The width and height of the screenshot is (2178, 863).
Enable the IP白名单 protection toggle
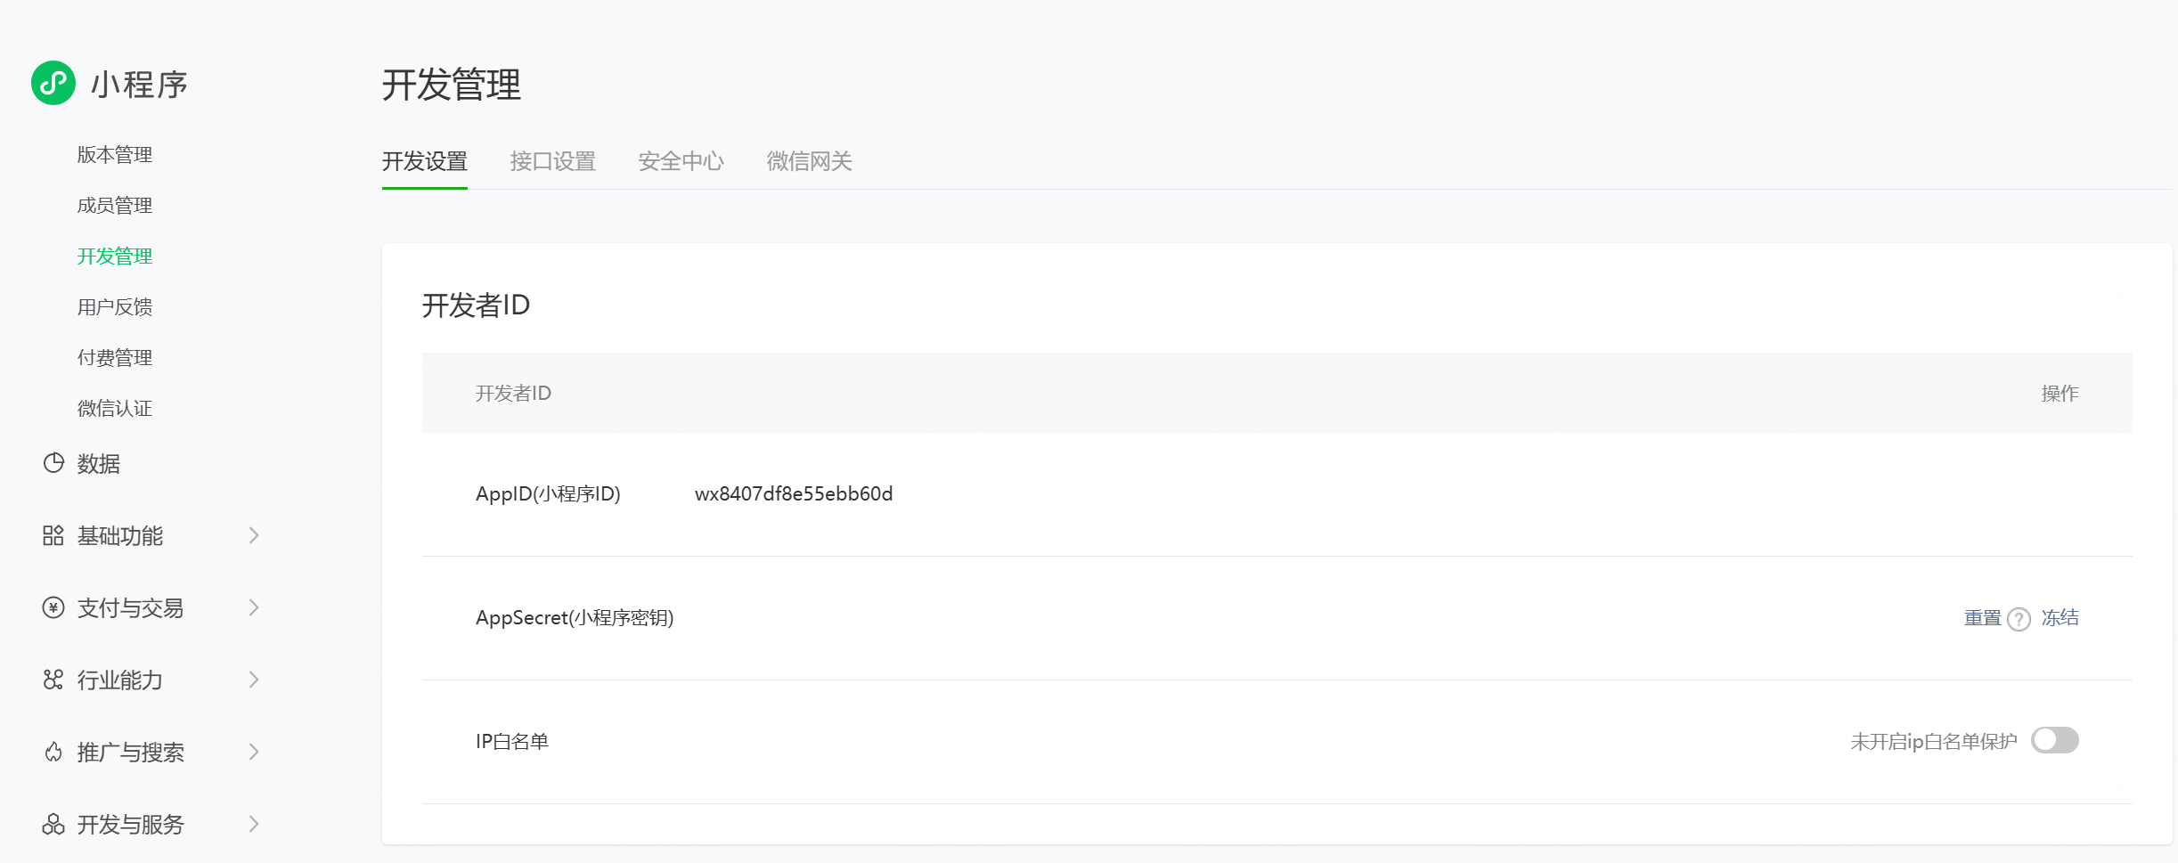[2055, 740]
